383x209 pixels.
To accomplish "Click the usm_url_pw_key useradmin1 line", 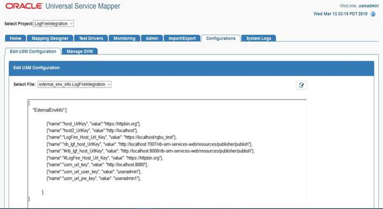I will (94, 179).
